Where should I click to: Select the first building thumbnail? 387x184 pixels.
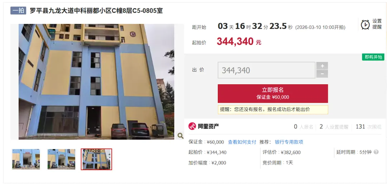tap(26, 159)
